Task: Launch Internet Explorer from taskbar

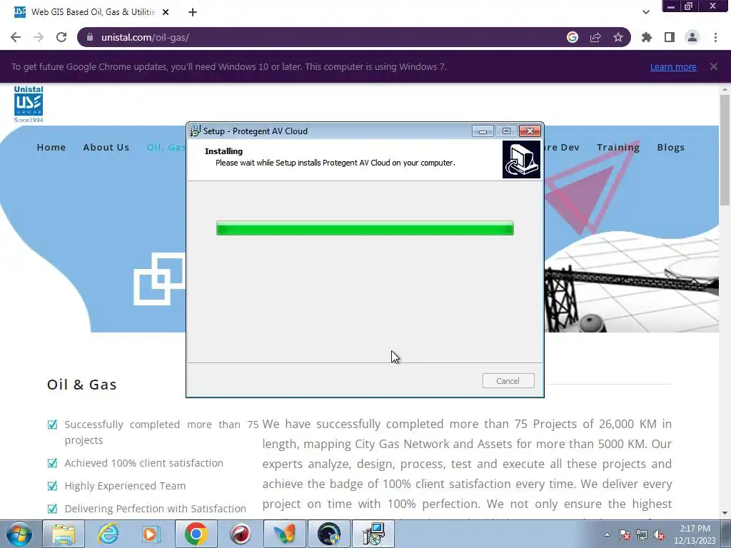Action: click(108, 534)
